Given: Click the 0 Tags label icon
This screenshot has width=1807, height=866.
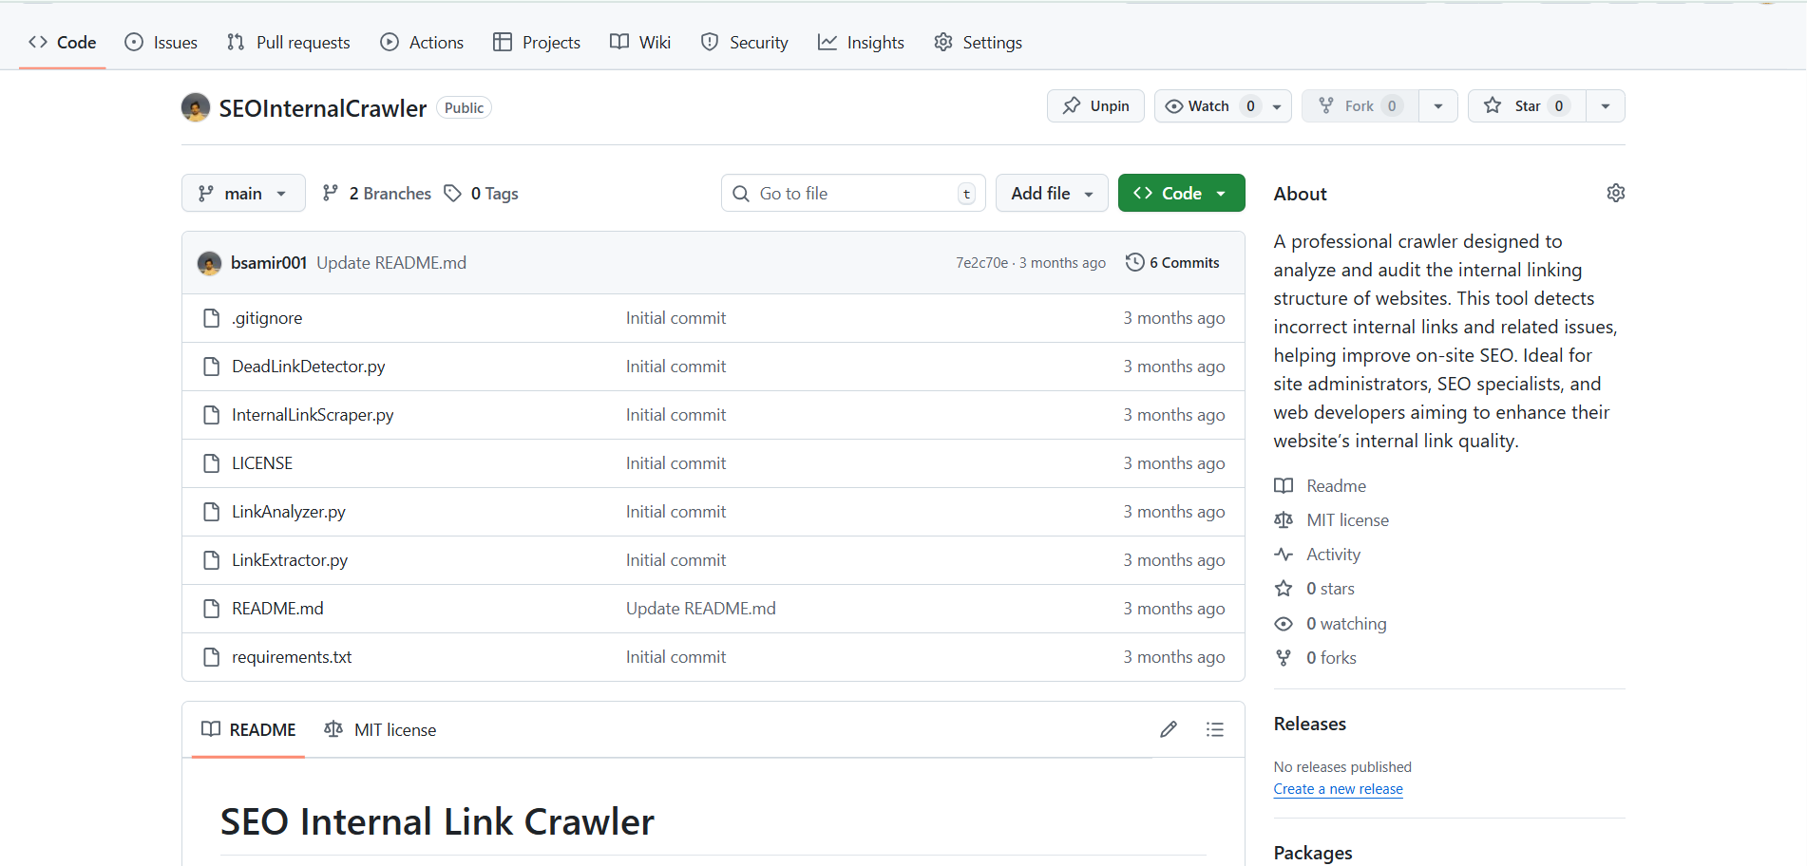Looking at the screenshot, I should 453,193.
